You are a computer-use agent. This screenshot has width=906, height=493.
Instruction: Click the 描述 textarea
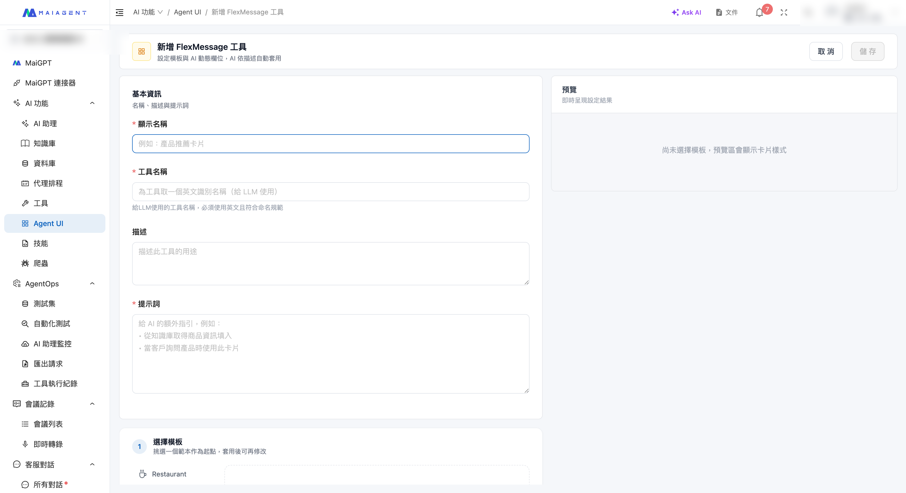[x=331, y=264]
